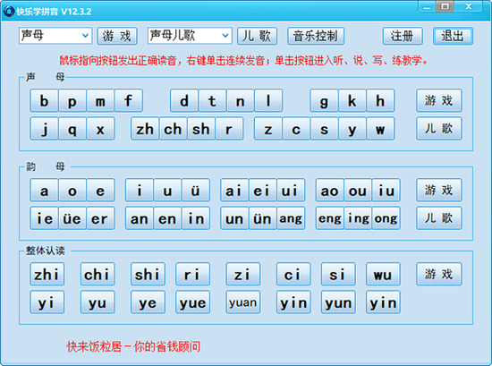Start 游戏 in the 整体认读 section
Image resolution: width=492 pixels, height=366 pixels.
[x=438, y=274]
